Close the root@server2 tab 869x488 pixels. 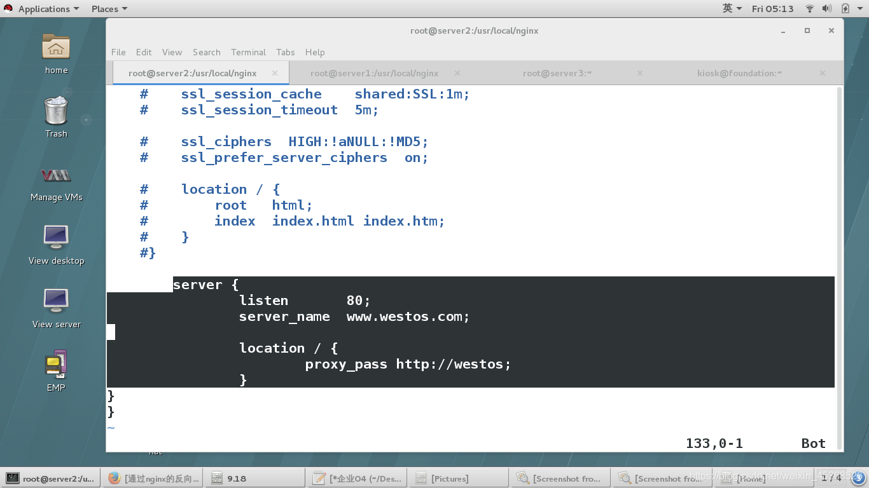(275, 73)
